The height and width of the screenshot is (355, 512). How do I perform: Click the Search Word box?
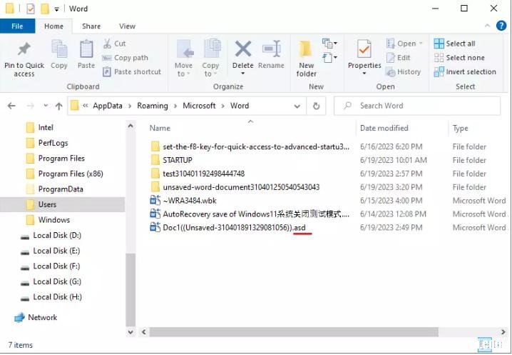417,106
